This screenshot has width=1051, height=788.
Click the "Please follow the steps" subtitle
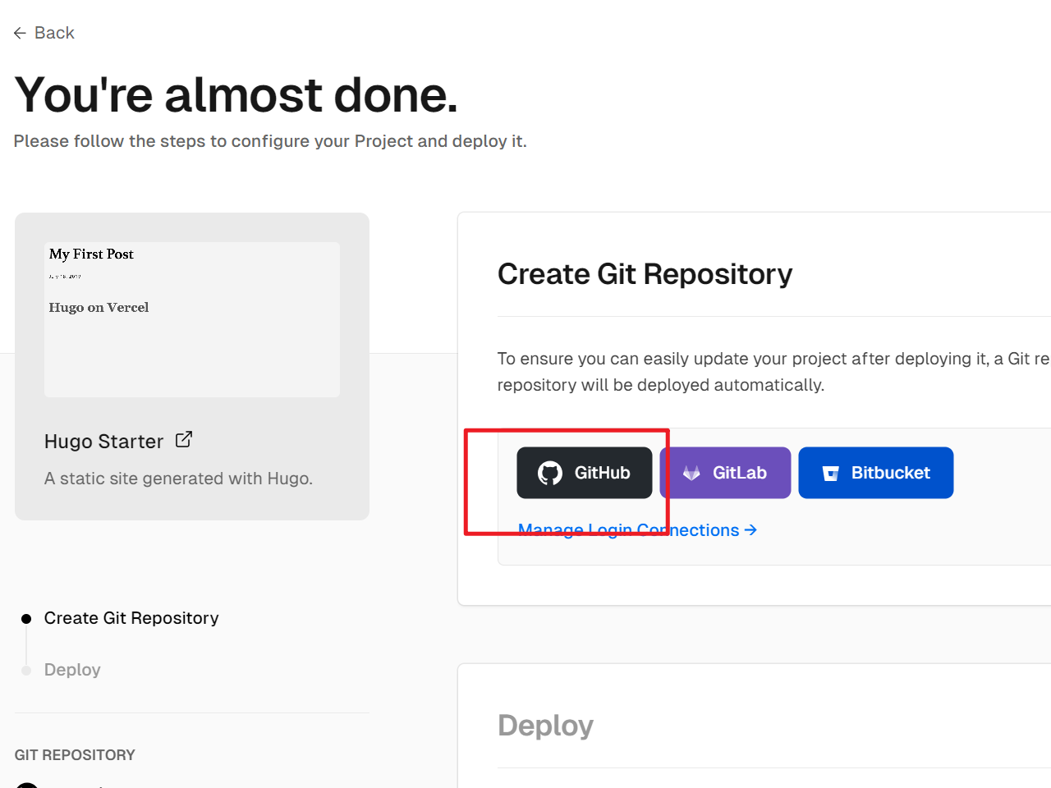[x=270, y=141]
